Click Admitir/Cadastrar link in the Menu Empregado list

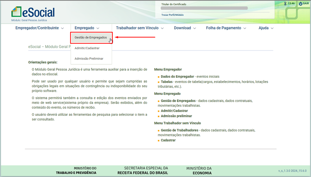tap(174, 111)
